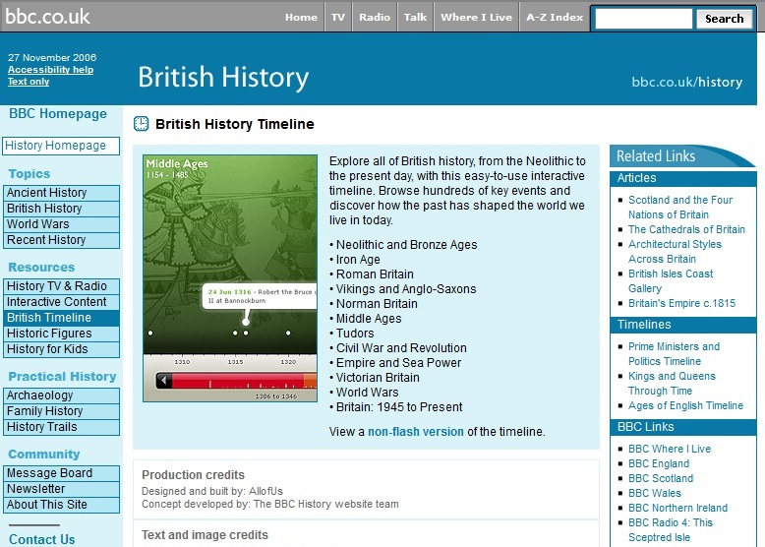The image size is (765, 547).
Task: Click the 24 Jun 1316 event tooltip
Action: point(260,296)
